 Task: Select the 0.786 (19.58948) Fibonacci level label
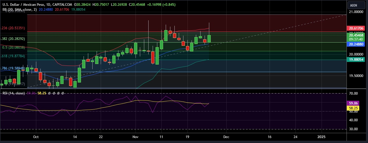(12, 68)
